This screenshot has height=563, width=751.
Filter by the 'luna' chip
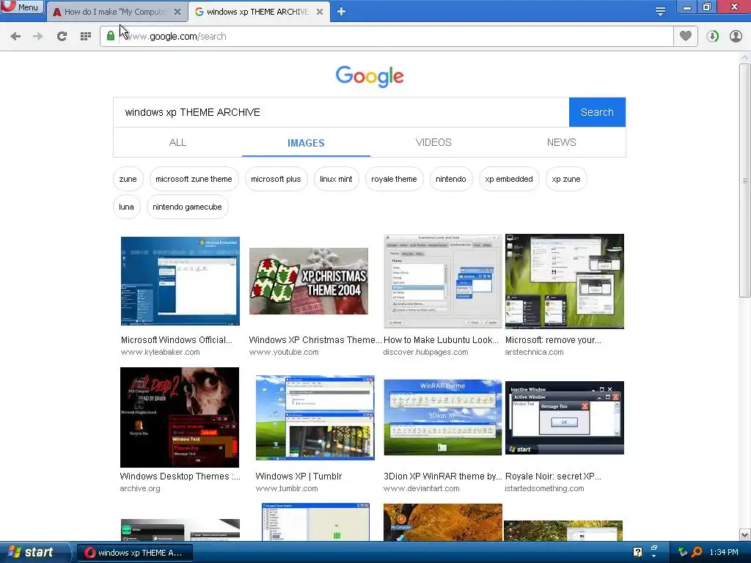point(126,207)
